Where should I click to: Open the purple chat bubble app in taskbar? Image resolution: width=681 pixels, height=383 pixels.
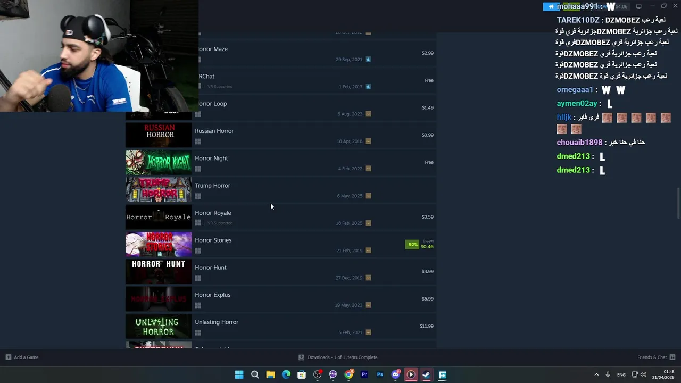(333, 374)
